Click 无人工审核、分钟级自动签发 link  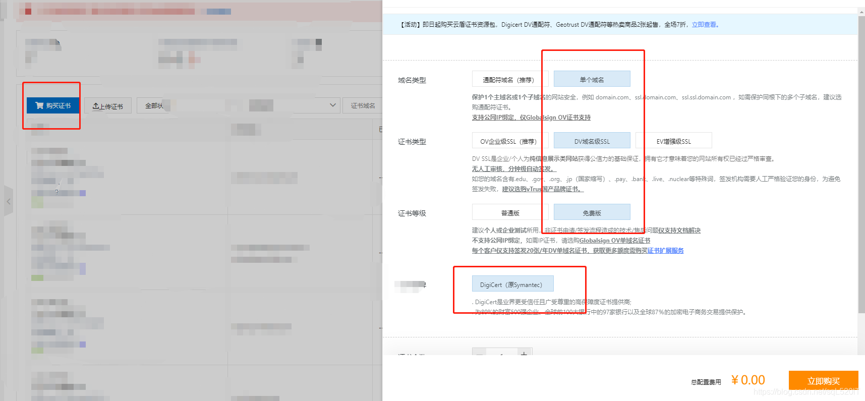514,169
